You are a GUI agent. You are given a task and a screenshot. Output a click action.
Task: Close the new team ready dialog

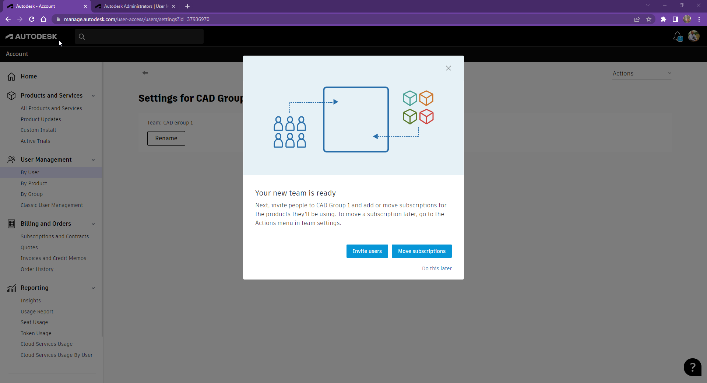pos(448,68)
